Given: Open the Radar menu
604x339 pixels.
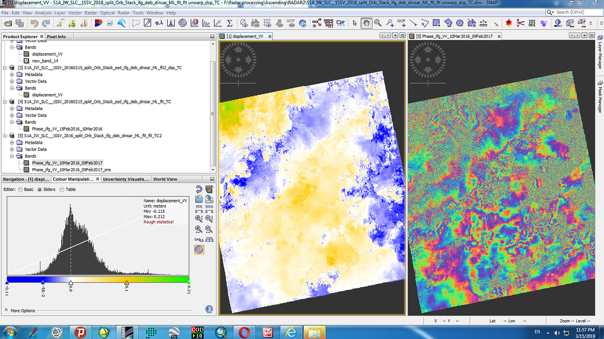Looking at the screenshot, I should [124, 13].
